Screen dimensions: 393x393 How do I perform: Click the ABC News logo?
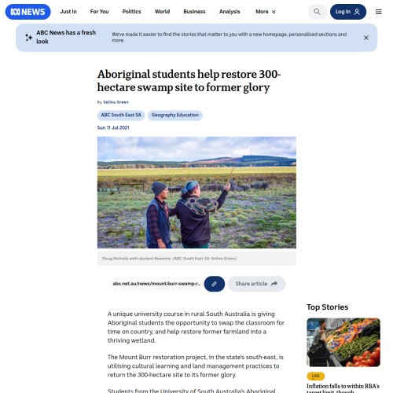(x=28, y=12)
